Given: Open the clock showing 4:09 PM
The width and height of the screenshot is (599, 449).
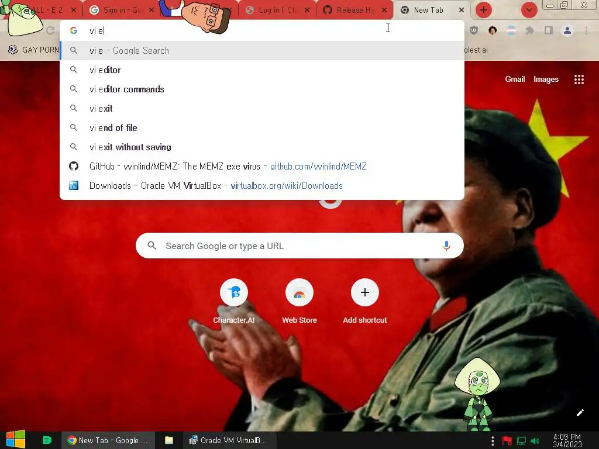Looking at the screenshot, I should point(567,441).
